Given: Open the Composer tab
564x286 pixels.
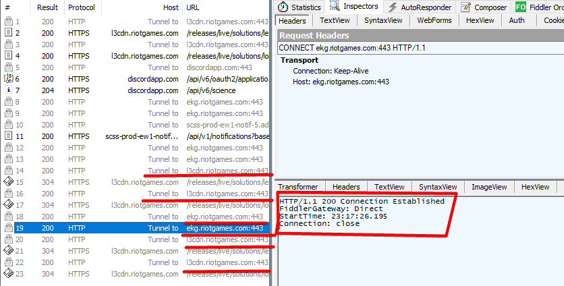Looking at the screenshot, I should coord(484,7).
